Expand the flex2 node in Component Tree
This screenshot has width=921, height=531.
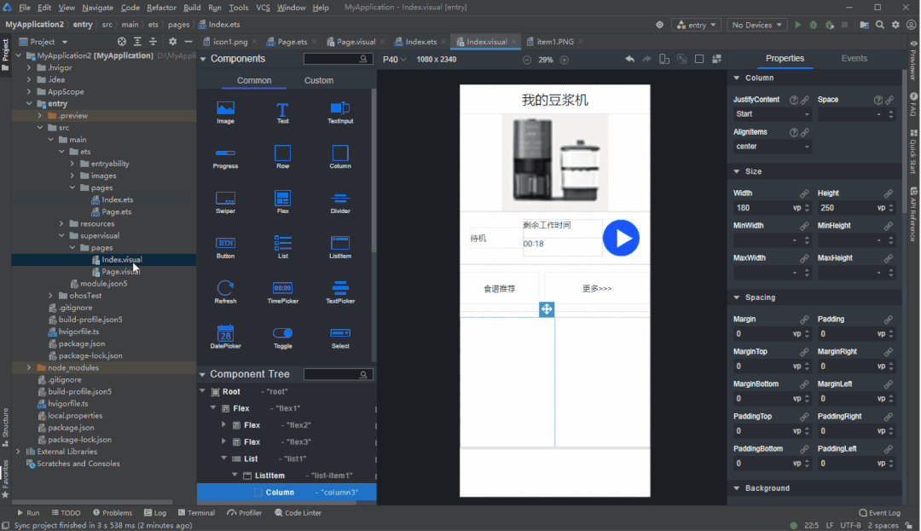point(223,424)
